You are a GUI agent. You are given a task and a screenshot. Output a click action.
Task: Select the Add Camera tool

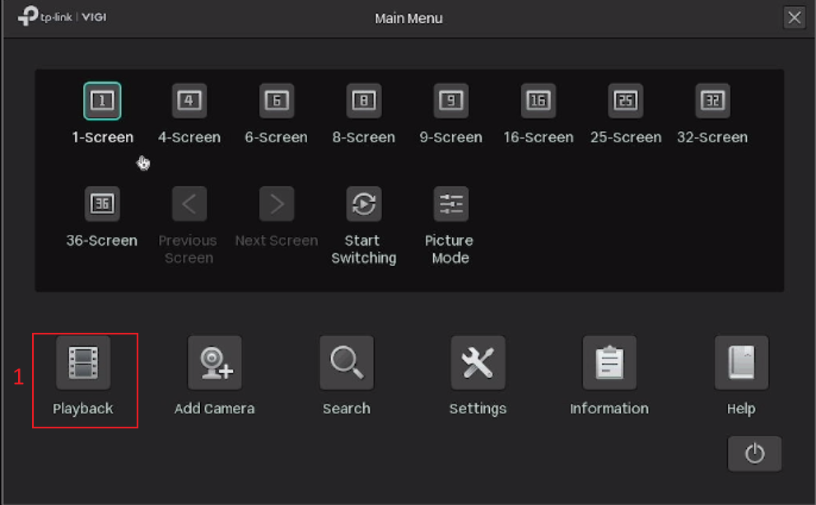[x=214, y=372]
